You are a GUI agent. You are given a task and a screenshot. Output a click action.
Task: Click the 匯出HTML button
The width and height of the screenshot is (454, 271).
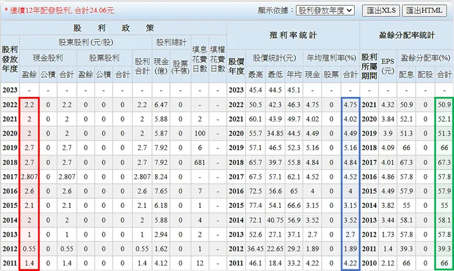pyautogui.click(x=424, y=10)
